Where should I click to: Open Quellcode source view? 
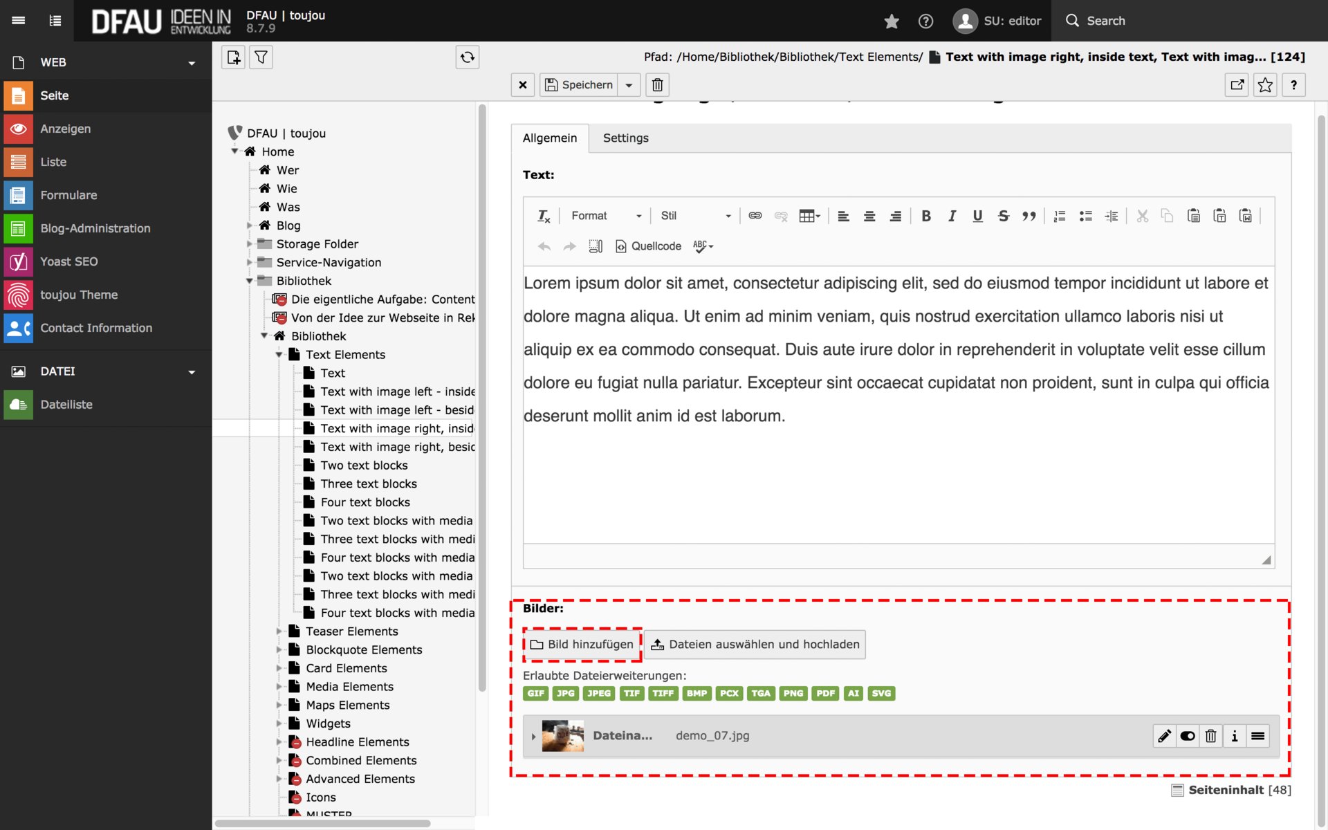click(x=648, y=246)
